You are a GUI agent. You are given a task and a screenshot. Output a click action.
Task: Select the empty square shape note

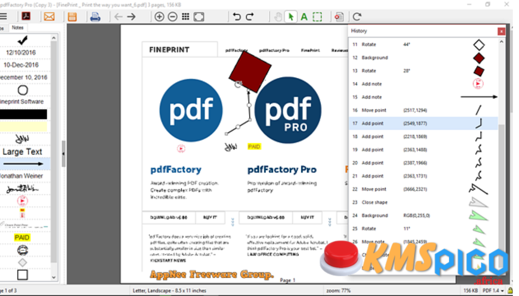23,275
